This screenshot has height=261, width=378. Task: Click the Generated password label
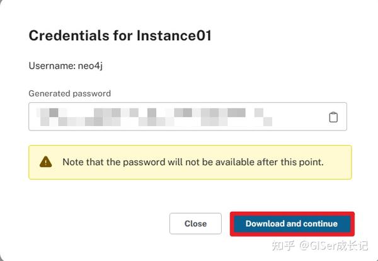70,93
